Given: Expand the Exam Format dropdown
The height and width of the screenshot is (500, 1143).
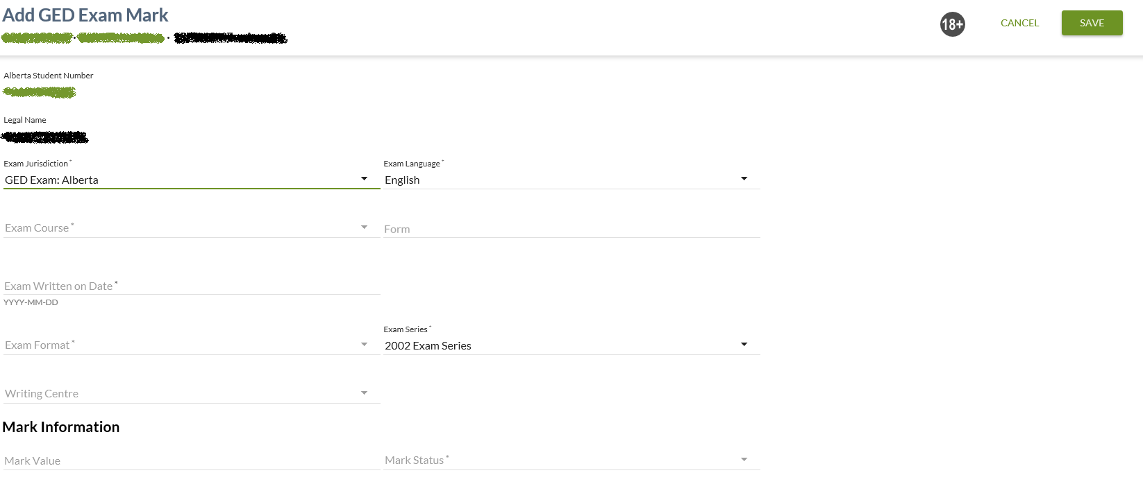Looking at the screenshot, I should point(191,345).
